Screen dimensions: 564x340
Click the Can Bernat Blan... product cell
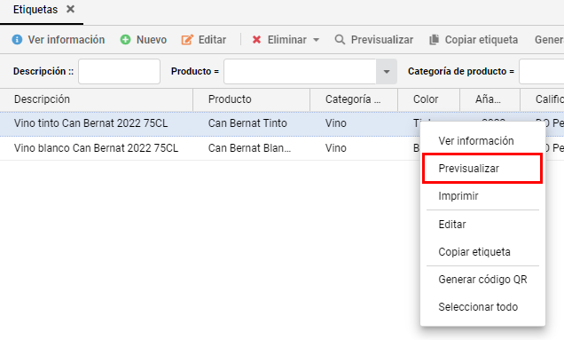(x=249, y=148)
